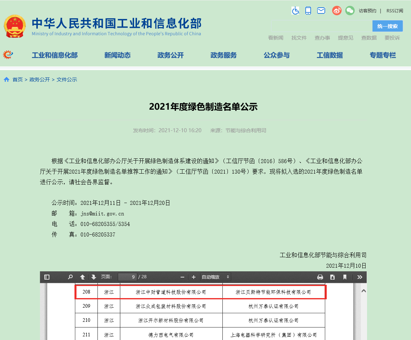Open mobile version with phone icon
This screenshot has width=411, height=340.
(x=308, y=11)
